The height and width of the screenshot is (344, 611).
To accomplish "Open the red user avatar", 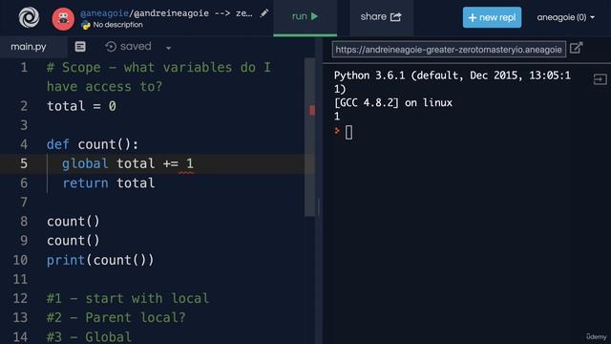I will (63, 19).
